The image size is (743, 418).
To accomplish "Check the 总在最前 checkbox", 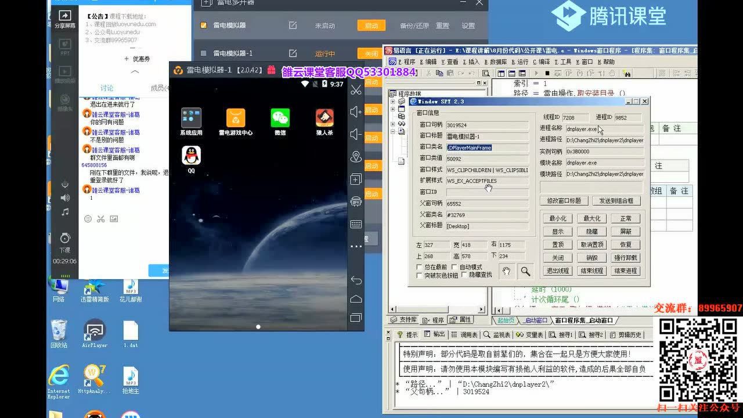I will 420,267.
